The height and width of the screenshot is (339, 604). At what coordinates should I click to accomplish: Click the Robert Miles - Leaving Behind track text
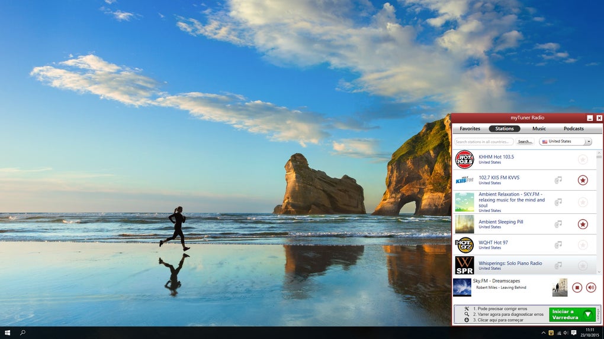pos(501,288)
